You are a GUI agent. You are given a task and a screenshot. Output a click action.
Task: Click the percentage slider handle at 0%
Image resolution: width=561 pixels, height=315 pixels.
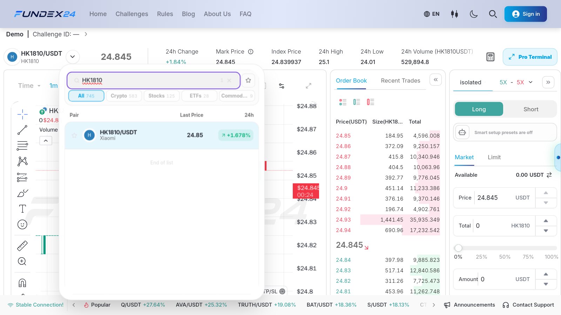point(458,248)
